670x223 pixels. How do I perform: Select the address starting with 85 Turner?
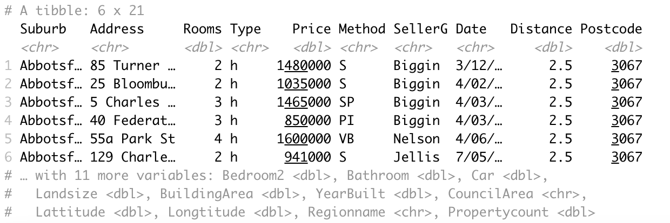click(x=132, y=66)
